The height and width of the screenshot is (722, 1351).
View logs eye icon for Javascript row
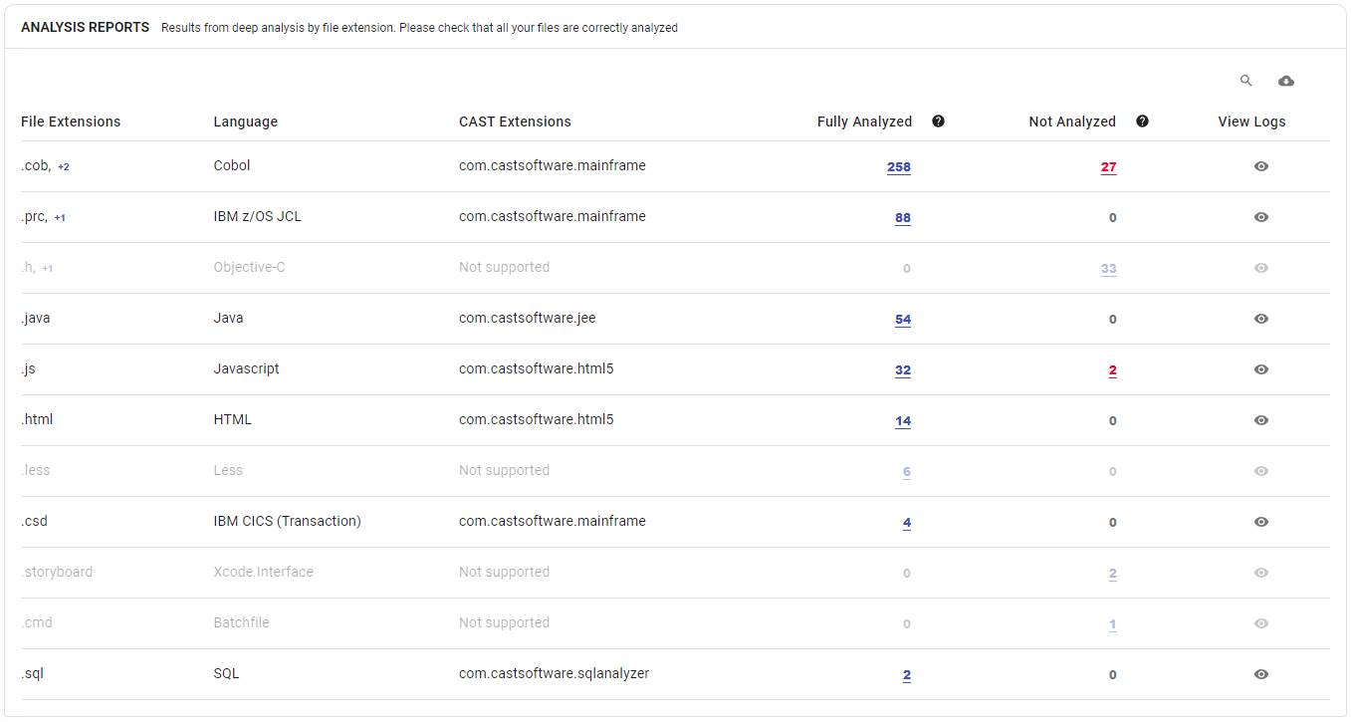(x=1261, y=369)
